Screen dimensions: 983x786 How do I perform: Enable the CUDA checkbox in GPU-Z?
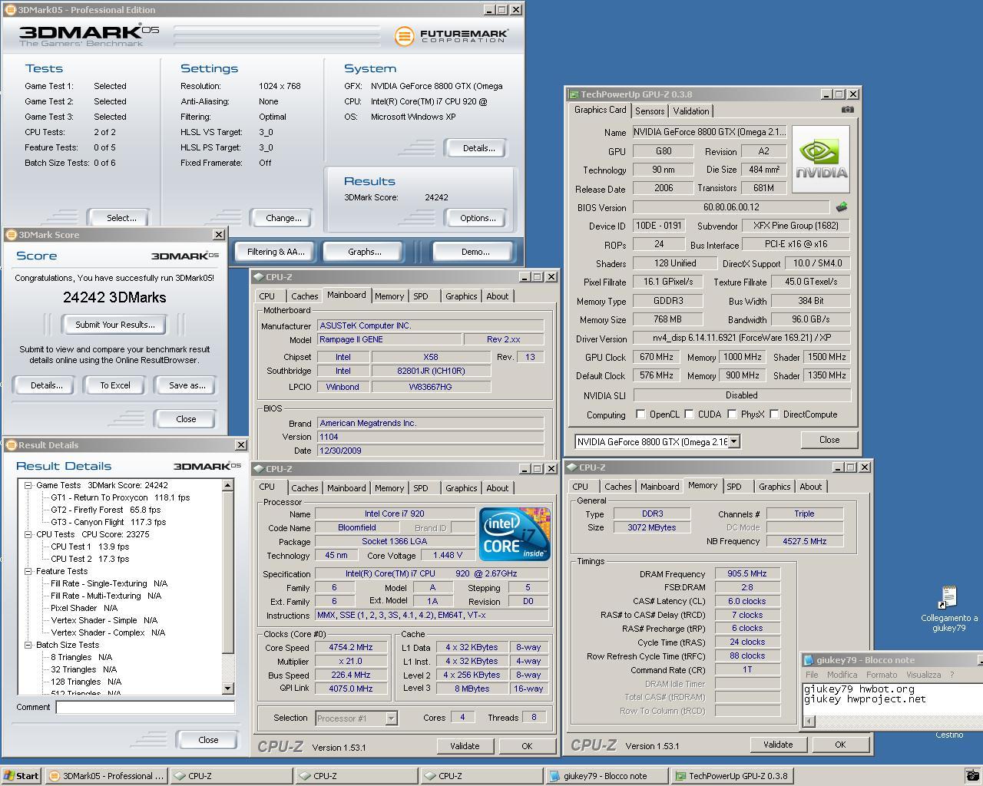click(689, 414)
